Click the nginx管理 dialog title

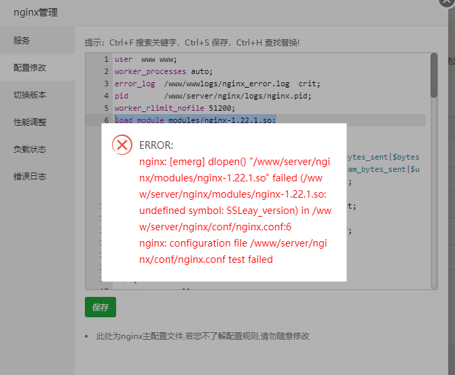[36, 12]
